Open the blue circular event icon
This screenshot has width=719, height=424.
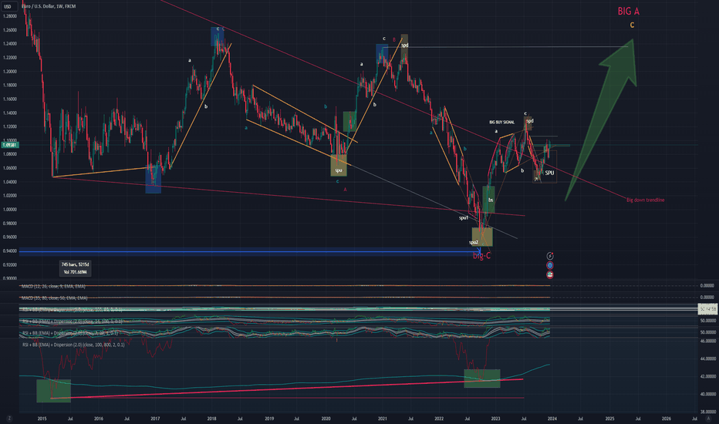(550, 265)
